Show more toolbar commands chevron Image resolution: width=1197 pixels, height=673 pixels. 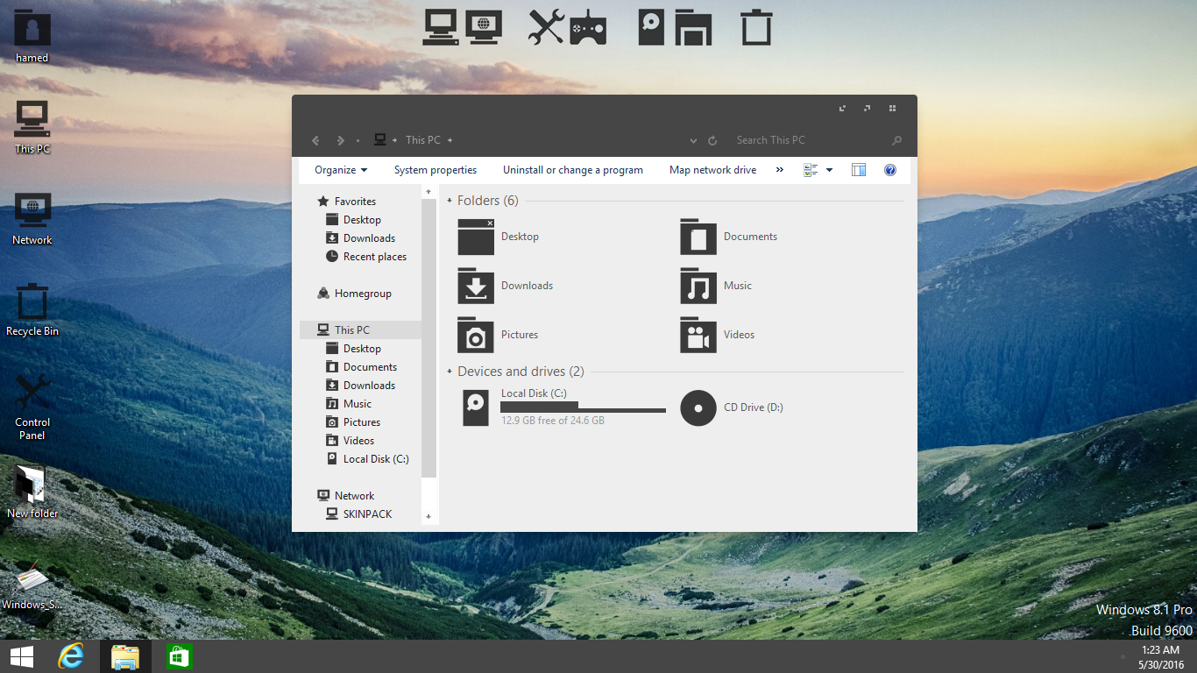click(x=780, y=170)
